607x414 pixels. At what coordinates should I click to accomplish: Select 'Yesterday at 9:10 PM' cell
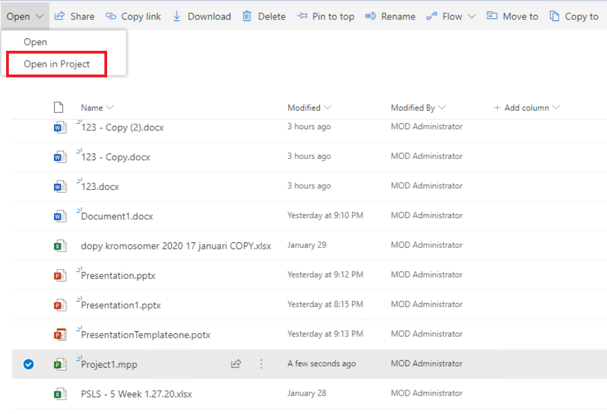click(x=325, y=215)
